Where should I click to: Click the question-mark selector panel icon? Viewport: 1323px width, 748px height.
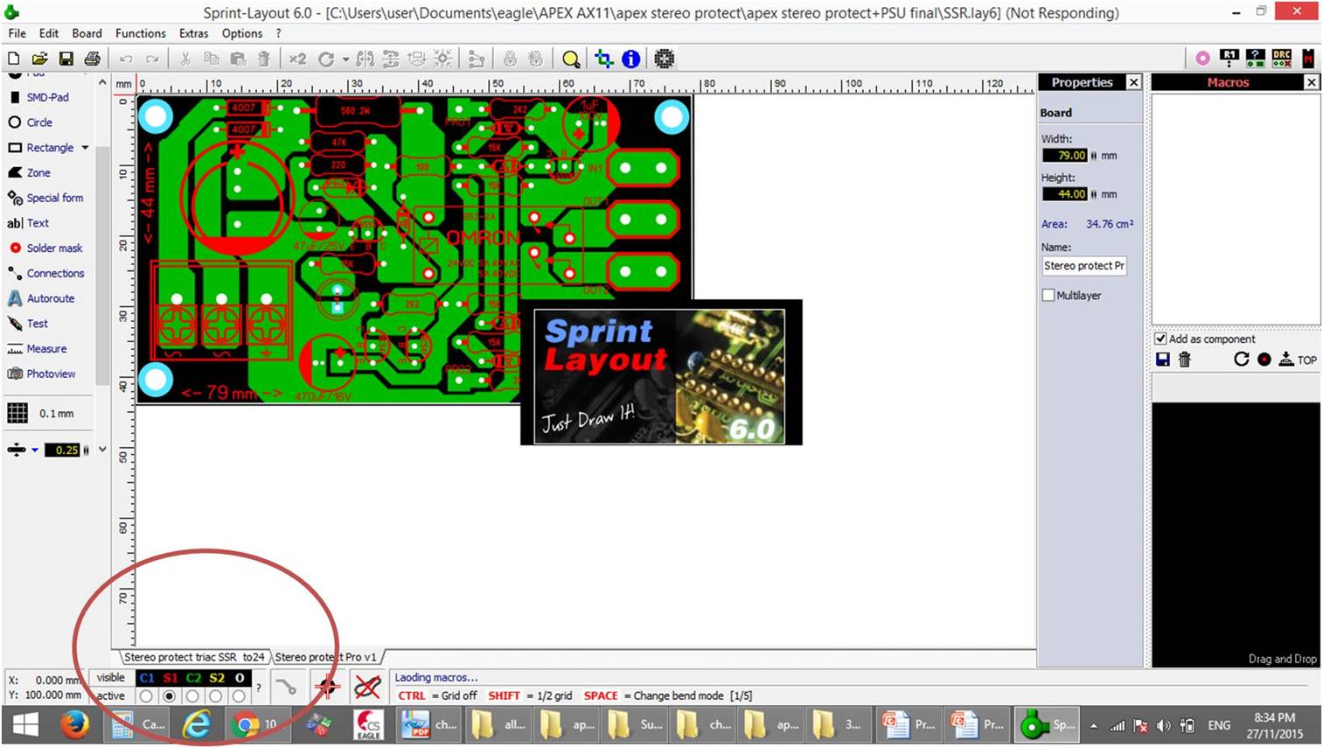(1256, 58)
